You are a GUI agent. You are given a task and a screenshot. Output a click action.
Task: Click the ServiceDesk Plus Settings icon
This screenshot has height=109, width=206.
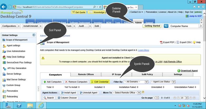coord(4,63)
